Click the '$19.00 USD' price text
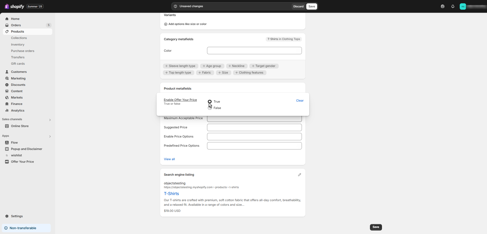 tap(172, 211)
